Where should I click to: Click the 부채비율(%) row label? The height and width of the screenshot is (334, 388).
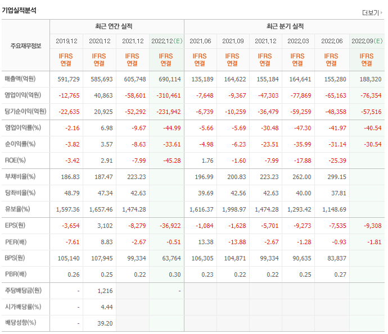coord(20,177)
